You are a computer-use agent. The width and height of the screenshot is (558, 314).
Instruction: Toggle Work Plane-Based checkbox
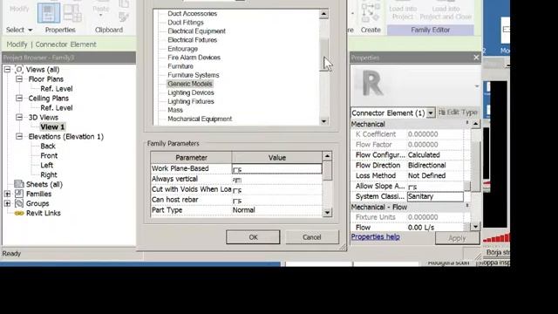tap(236, 169)
